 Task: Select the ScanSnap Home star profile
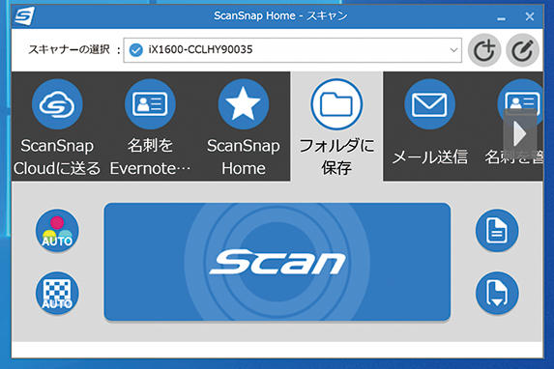pos(244,104)
